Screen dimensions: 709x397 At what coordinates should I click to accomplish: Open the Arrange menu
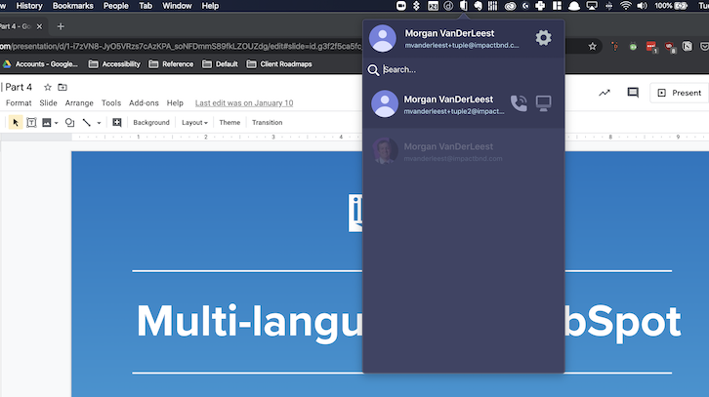(79, 102)
